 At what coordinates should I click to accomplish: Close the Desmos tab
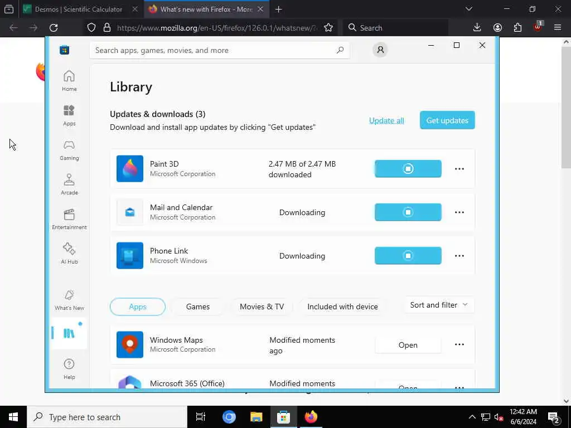[135, 9]
